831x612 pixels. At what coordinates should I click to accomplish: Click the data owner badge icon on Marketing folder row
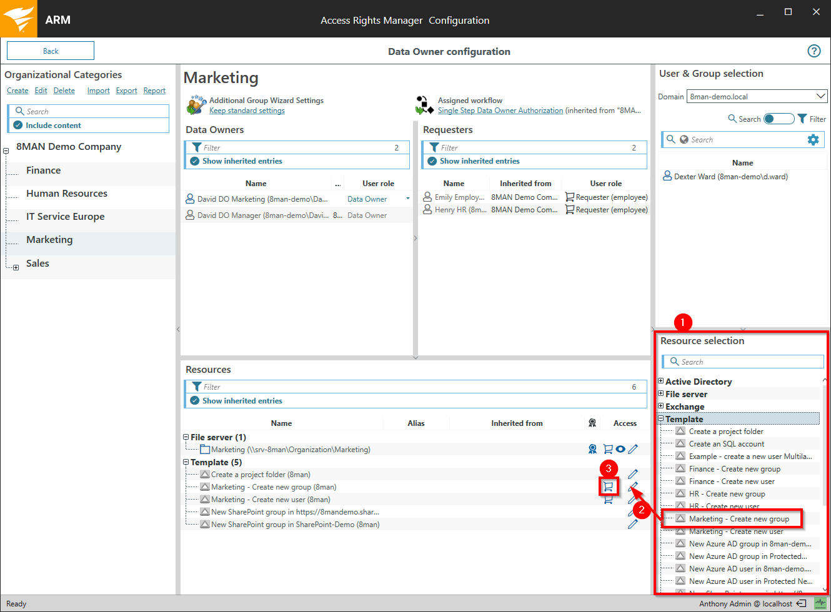[x=592, y=449]
